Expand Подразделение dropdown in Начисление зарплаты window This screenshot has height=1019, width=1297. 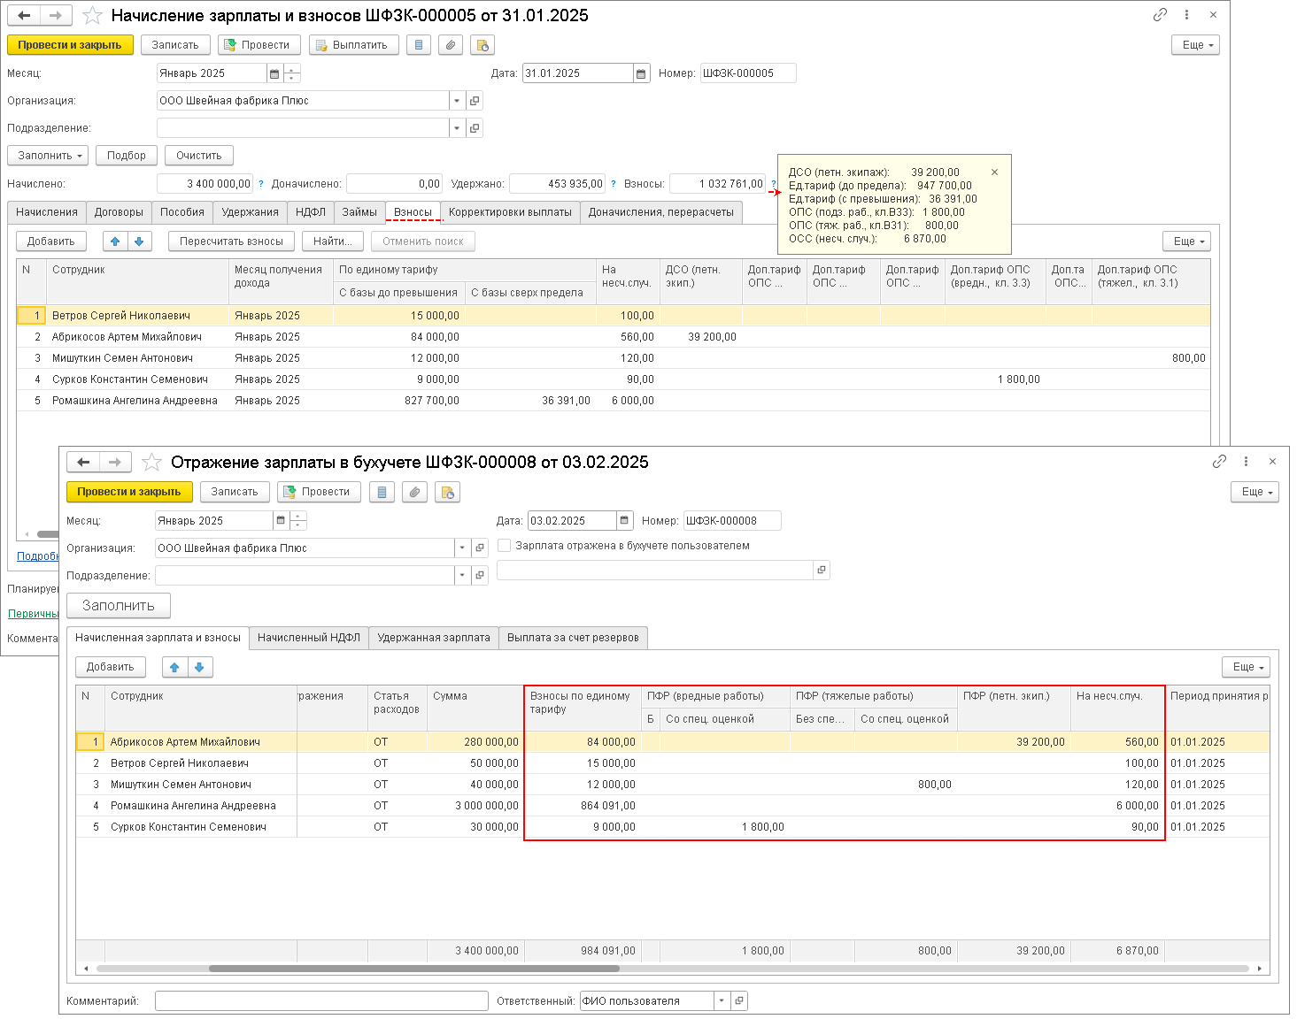click(x=457, y=128)
